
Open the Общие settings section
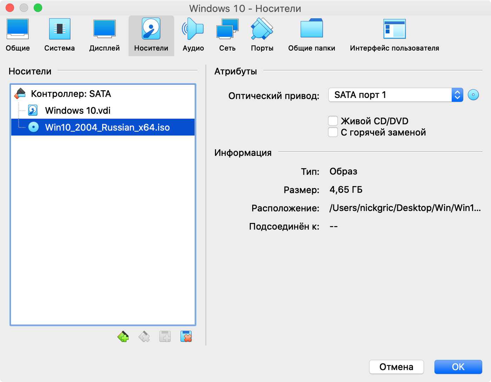pos(18,35)
